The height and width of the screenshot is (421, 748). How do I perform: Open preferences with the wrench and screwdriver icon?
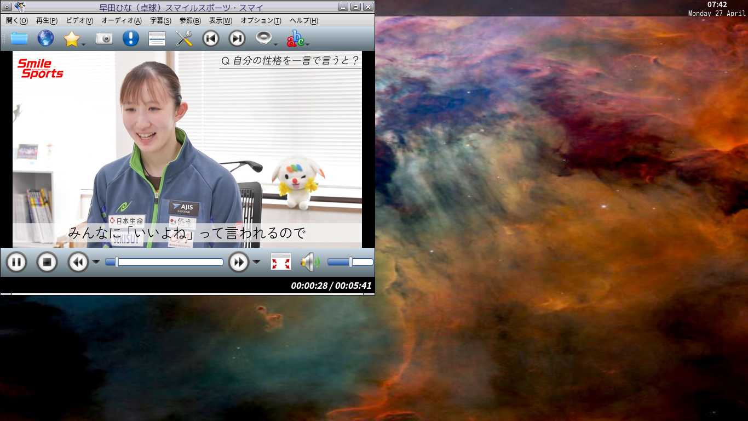184,38
